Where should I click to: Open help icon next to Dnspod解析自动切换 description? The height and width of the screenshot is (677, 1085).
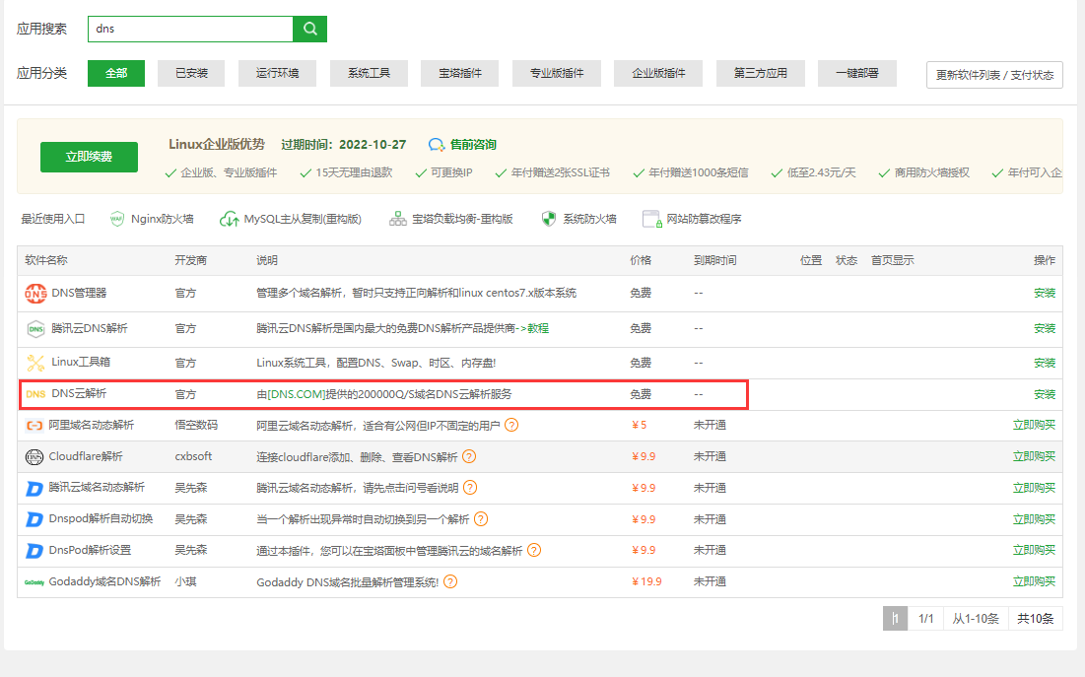481,519
